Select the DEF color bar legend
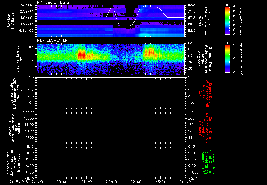Screen dimensions: 267x185 (228, 57)
